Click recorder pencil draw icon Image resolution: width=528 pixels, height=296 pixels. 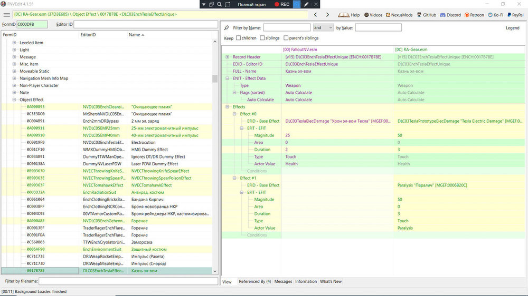(x=306, y=4)
